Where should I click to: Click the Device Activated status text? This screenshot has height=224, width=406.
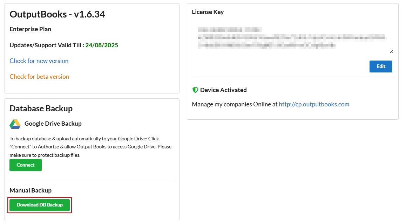(x=223, y=90)
